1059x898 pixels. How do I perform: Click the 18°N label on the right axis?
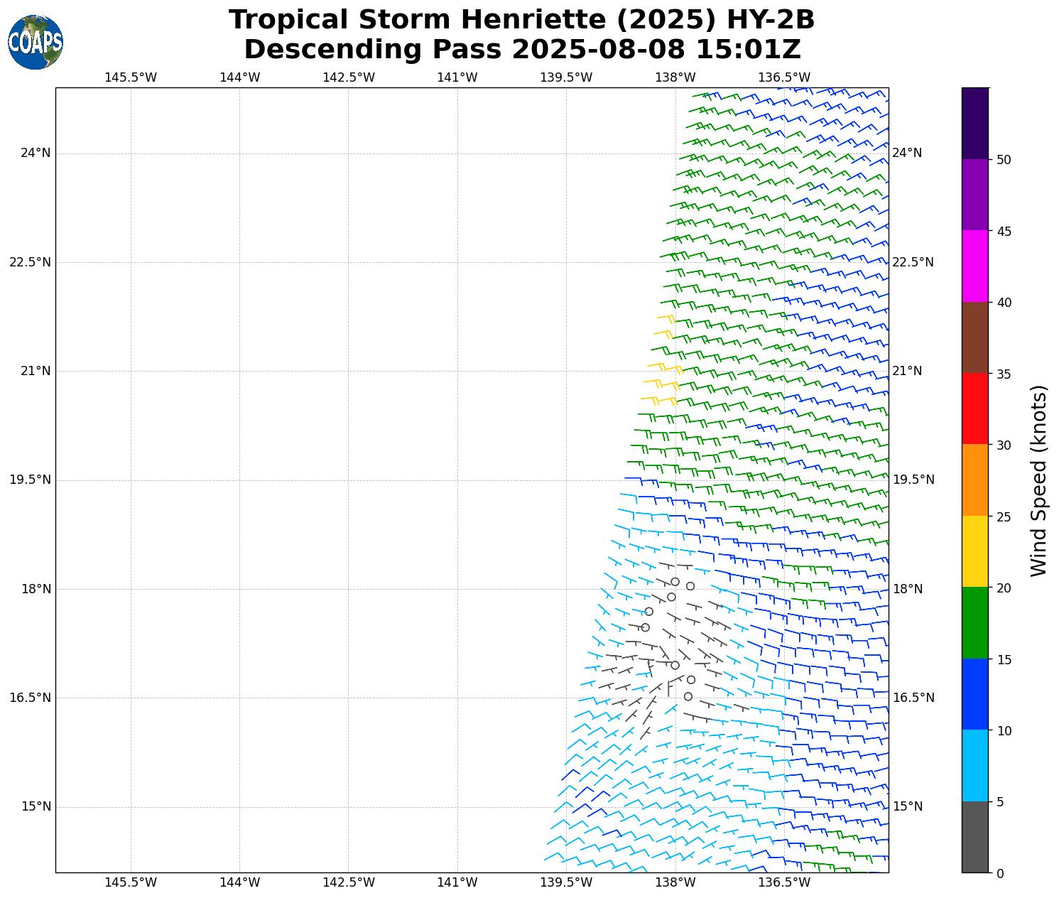point(907,589)
